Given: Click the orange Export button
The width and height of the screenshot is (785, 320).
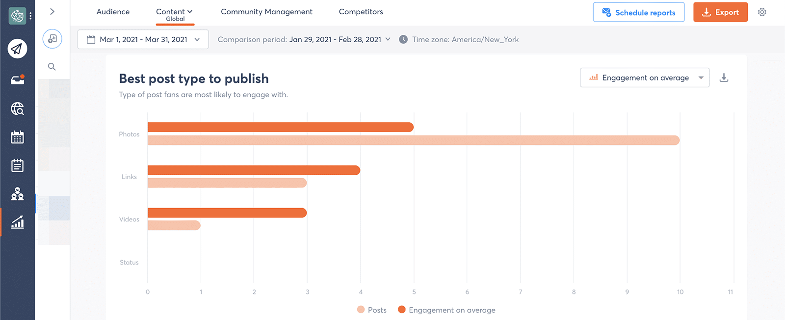Looking at the screenshot, I should coord(720,12).
